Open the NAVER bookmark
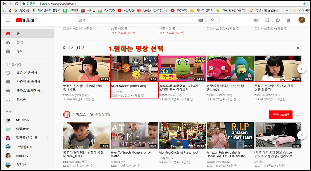311x171 pixels. [x=71, y=10]
